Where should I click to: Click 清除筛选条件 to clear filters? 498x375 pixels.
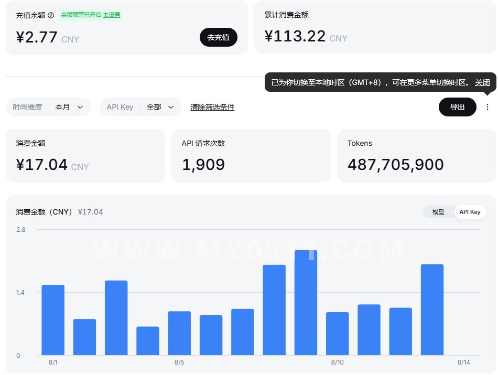[x=212, y=107]
